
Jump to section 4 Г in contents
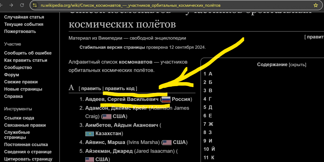tap(208, 99)
